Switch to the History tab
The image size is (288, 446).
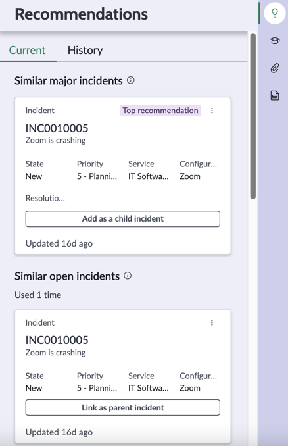(85, 51)
